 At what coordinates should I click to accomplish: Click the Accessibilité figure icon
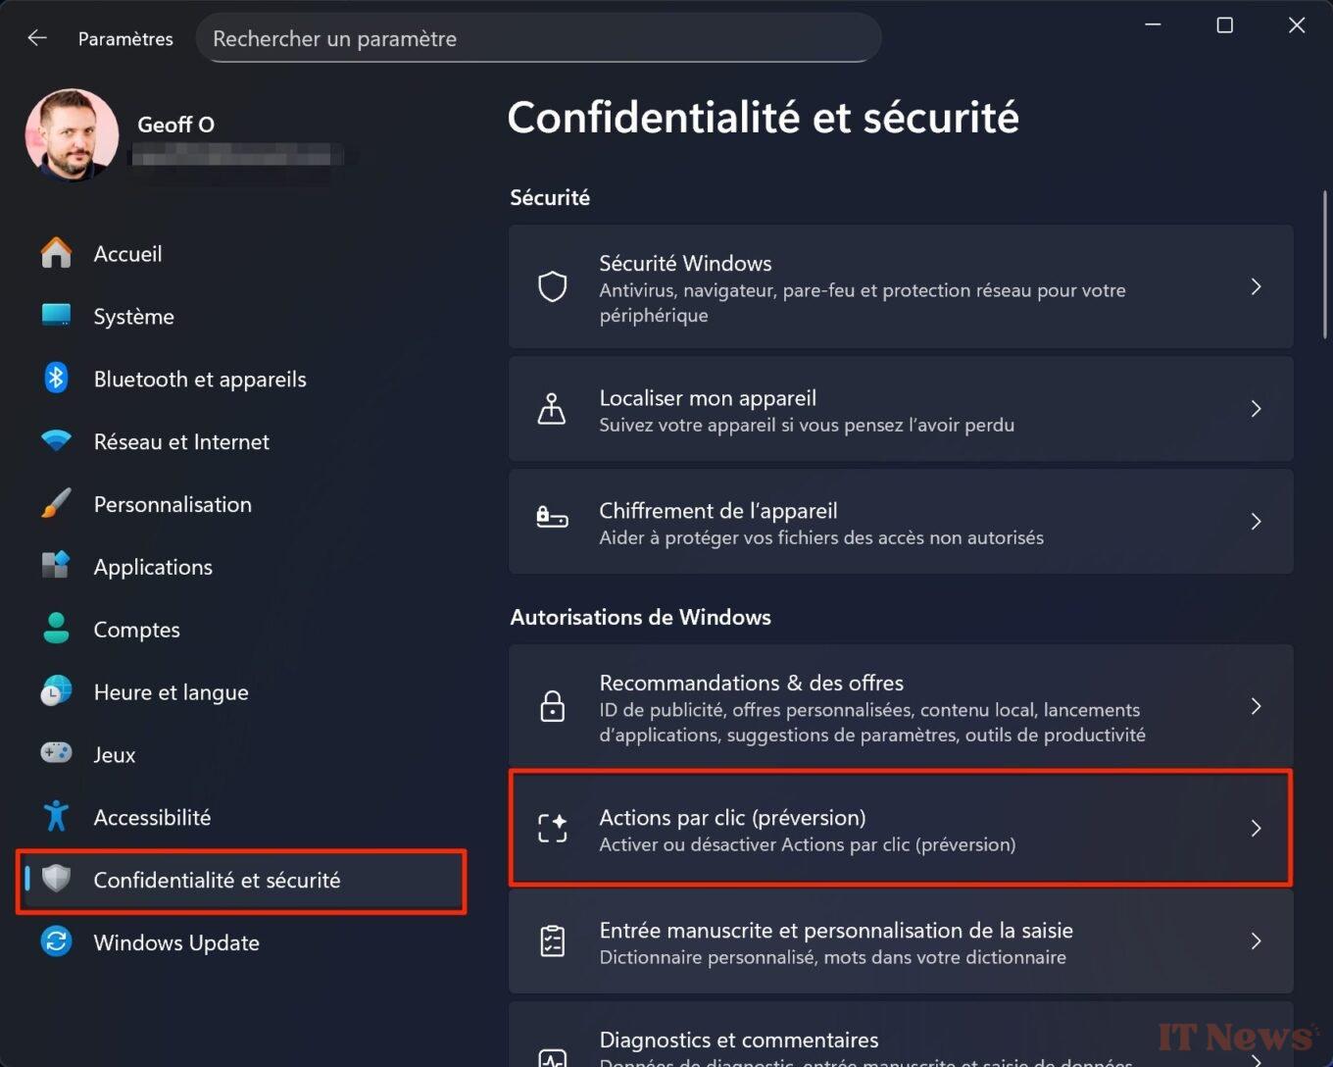[56, 816]
